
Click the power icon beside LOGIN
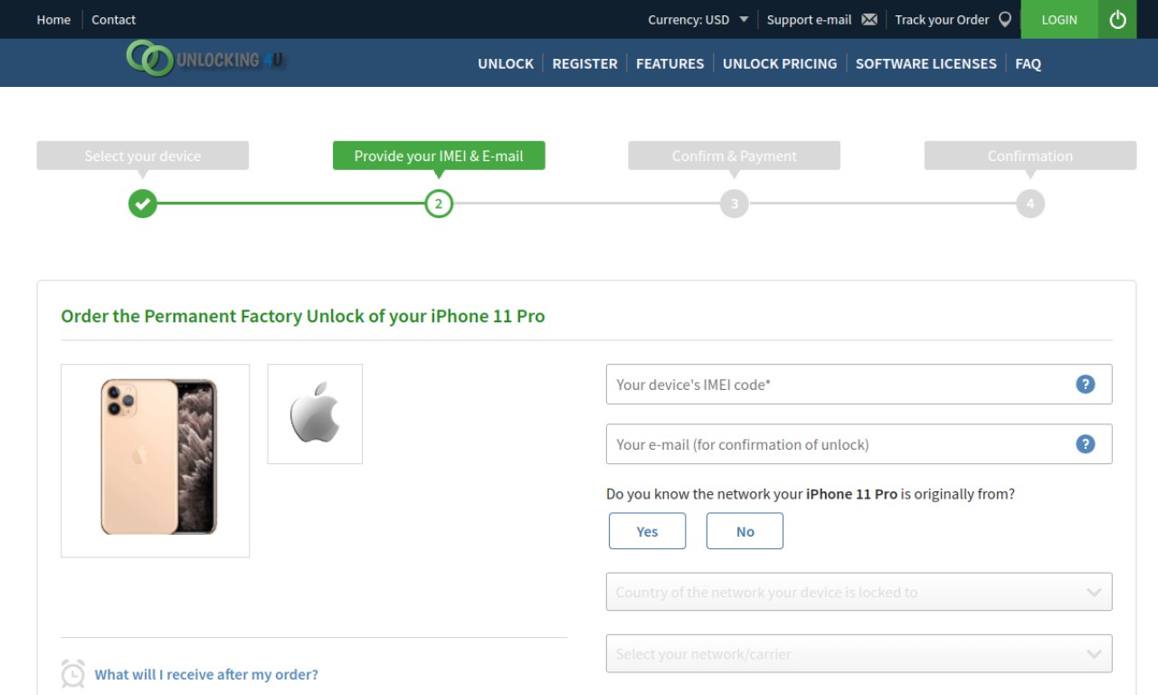pos(1117,19)
